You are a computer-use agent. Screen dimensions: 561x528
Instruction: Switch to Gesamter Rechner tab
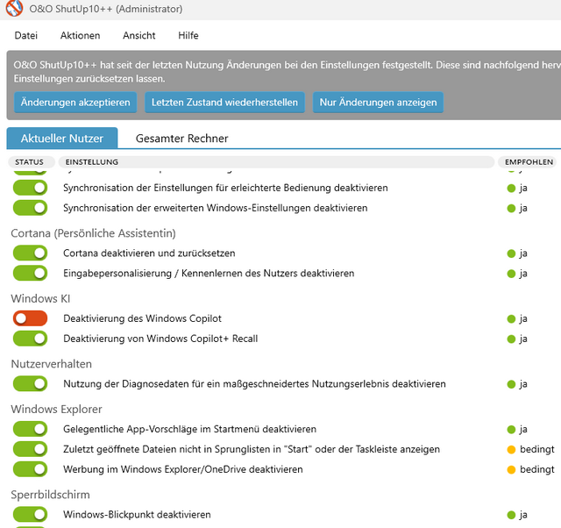click(181, 139)
